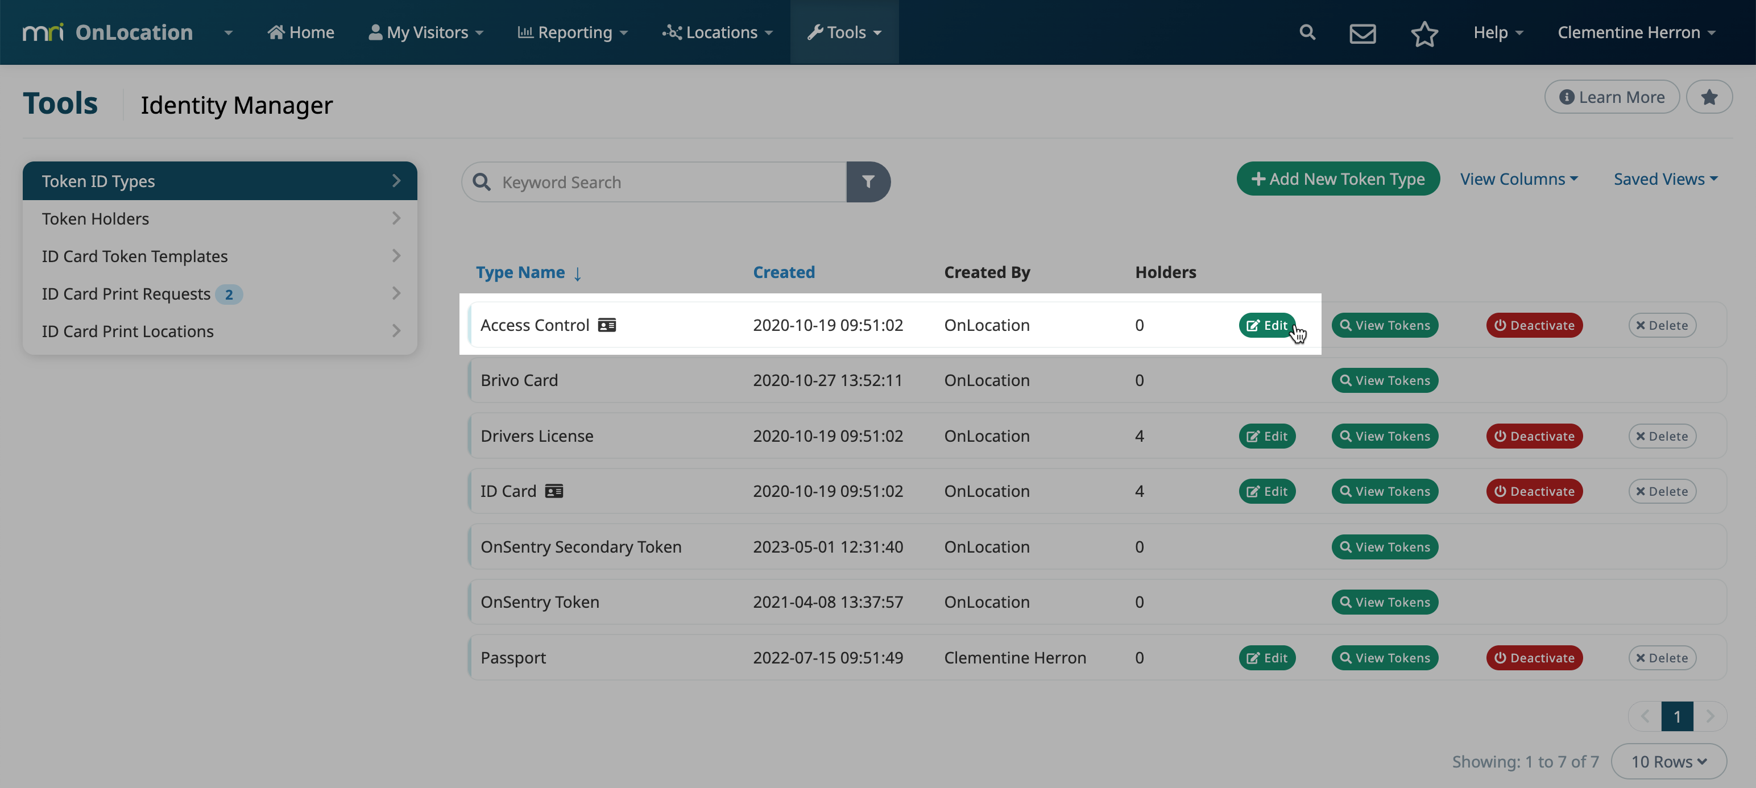
Task: Edit the Access Control token type
Action: 1266,325
